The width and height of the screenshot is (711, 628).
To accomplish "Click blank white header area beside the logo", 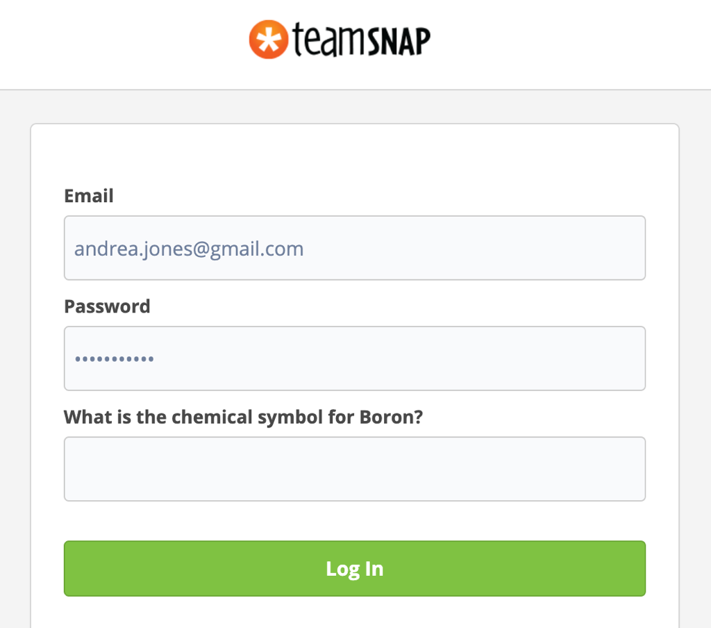I will pyautogui.click(x=567, y=43).
